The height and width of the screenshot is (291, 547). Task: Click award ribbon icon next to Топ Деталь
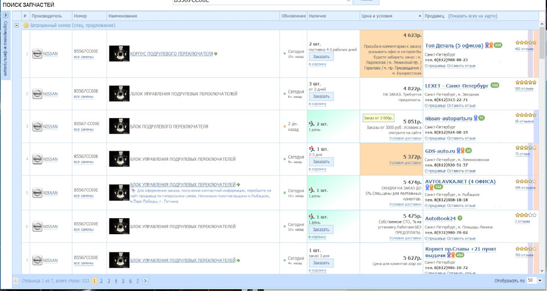pos(489,45)
